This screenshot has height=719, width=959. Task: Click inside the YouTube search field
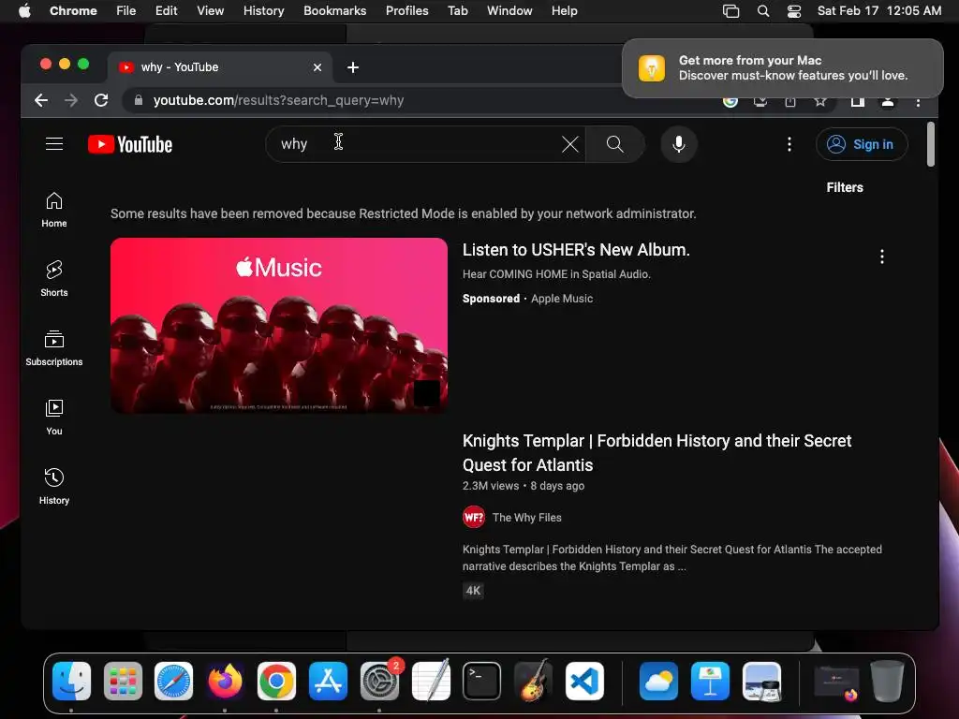tap(425, 144)
